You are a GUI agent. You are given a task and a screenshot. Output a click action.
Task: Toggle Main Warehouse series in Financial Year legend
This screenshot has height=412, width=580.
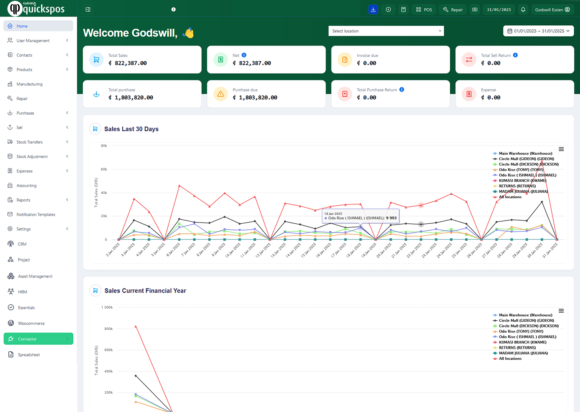pos(525,315)
